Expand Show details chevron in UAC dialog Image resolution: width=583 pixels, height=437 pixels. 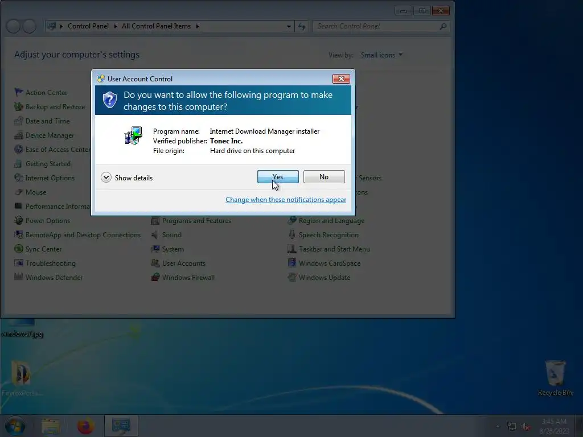pyautogui.click(x=106, y=178)
